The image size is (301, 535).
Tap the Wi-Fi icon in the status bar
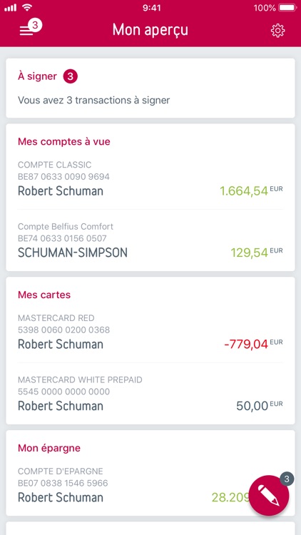click(x=27, y=8)
